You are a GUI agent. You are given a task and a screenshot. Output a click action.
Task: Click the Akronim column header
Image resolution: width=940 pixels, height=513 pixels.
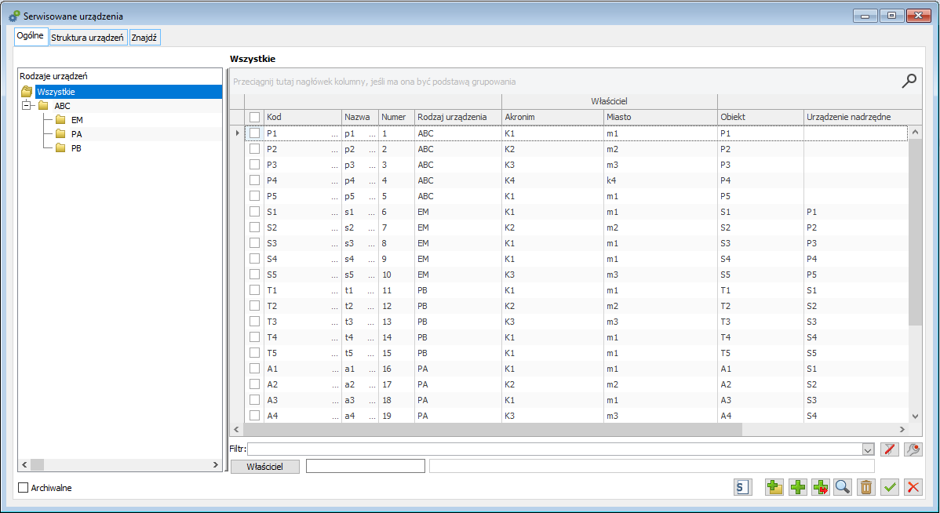tap(552, 117)
